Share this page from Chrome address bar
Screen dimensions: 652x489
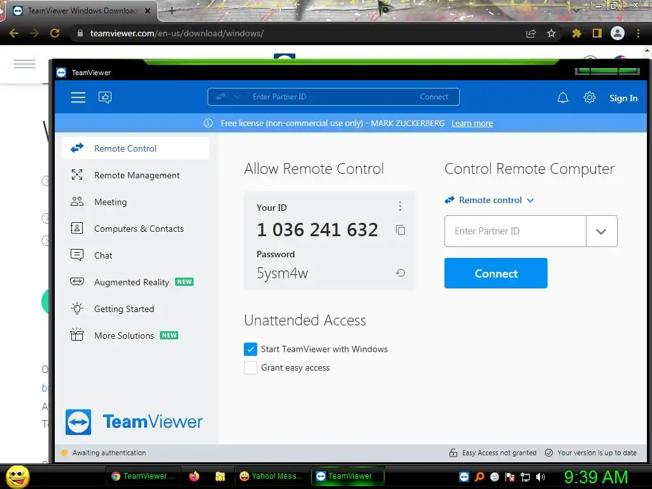tap(531, 33)
